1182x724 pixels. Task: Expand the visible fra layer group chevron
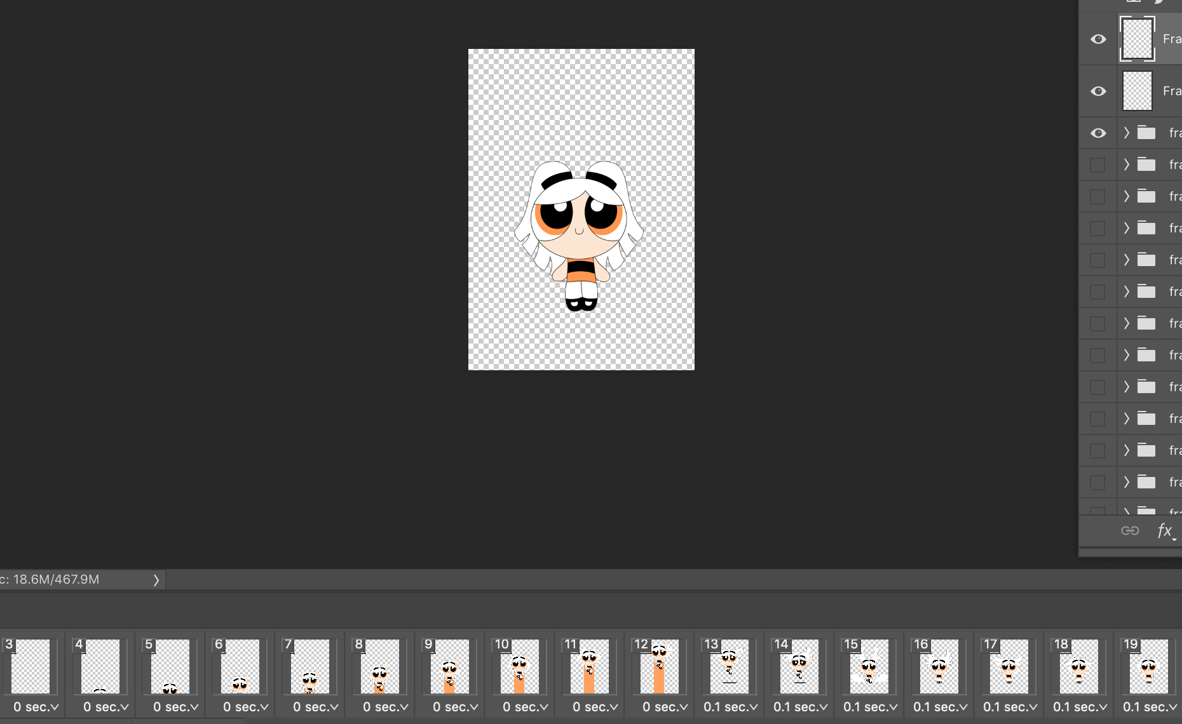1126,133
